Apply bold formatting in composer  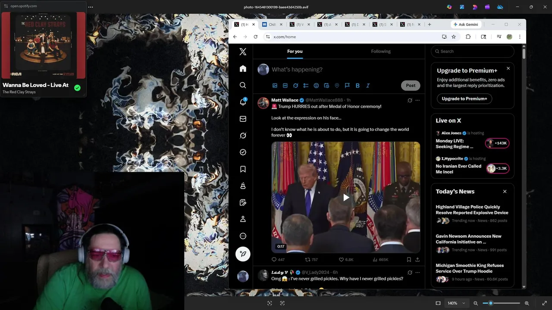tap(358, 86)
